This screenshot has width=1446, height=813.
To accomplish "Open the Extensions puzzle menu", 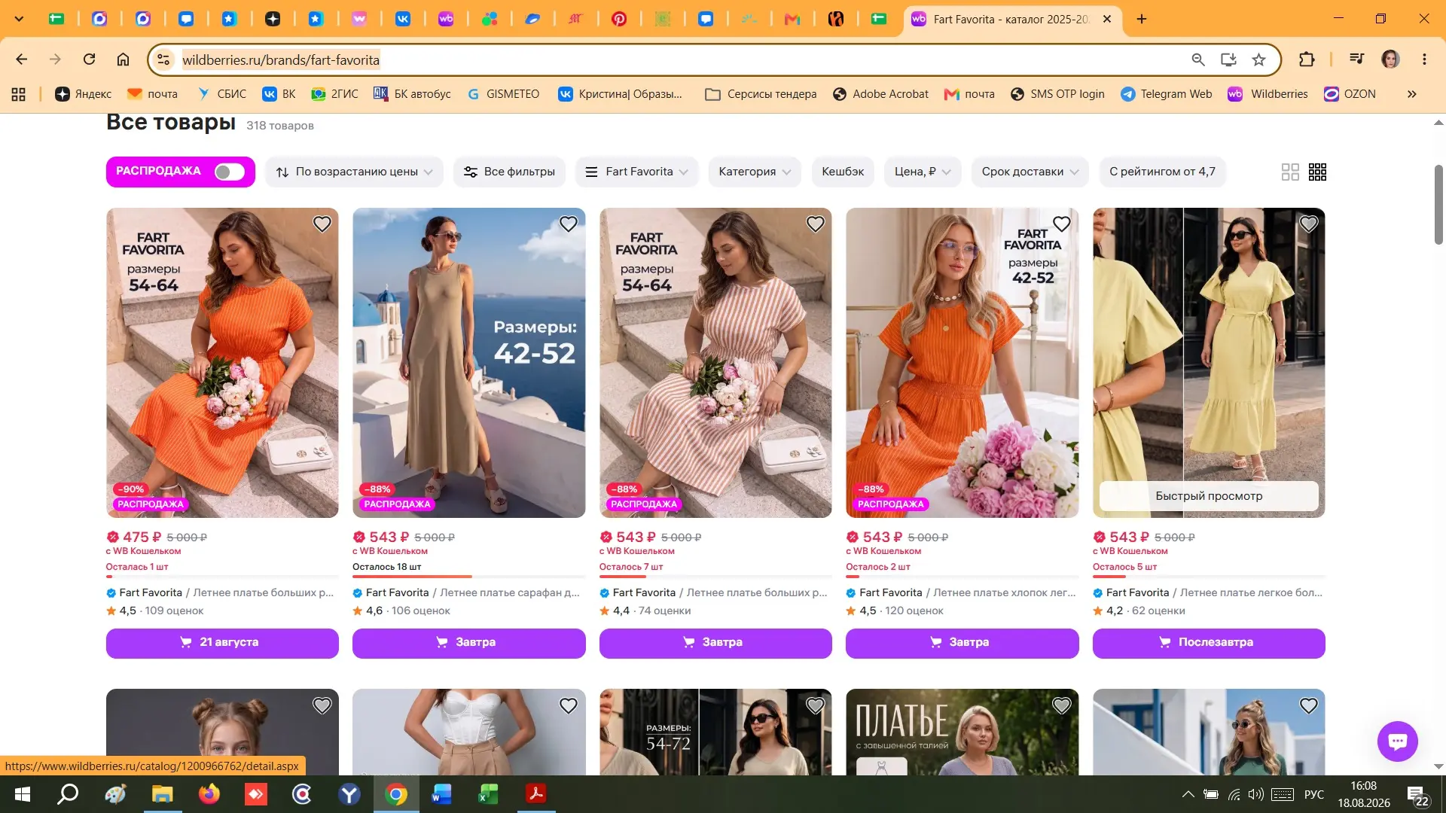I will pyautogui.click(x=1307, y=59).
